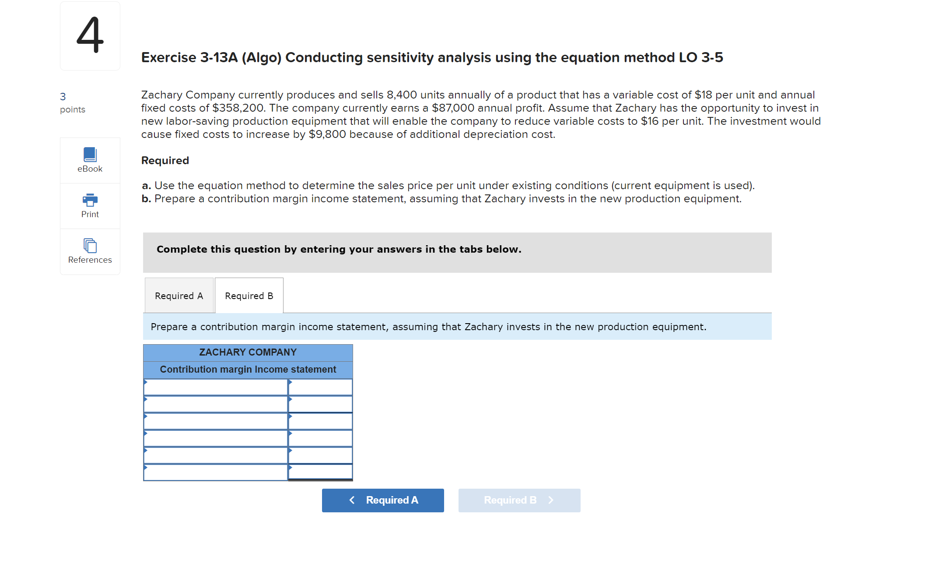Click the ZACHARY COMPANY table header
Screen dimensions: 928x578
tap(248, 352)
